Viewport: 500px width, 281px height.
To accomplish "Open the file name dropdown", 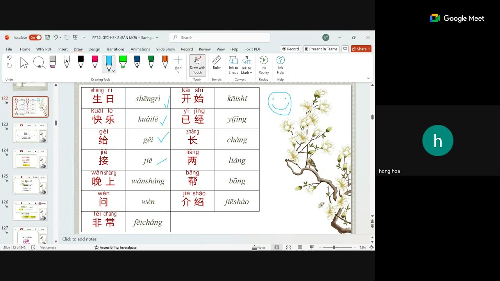I will tap(157, 37).
